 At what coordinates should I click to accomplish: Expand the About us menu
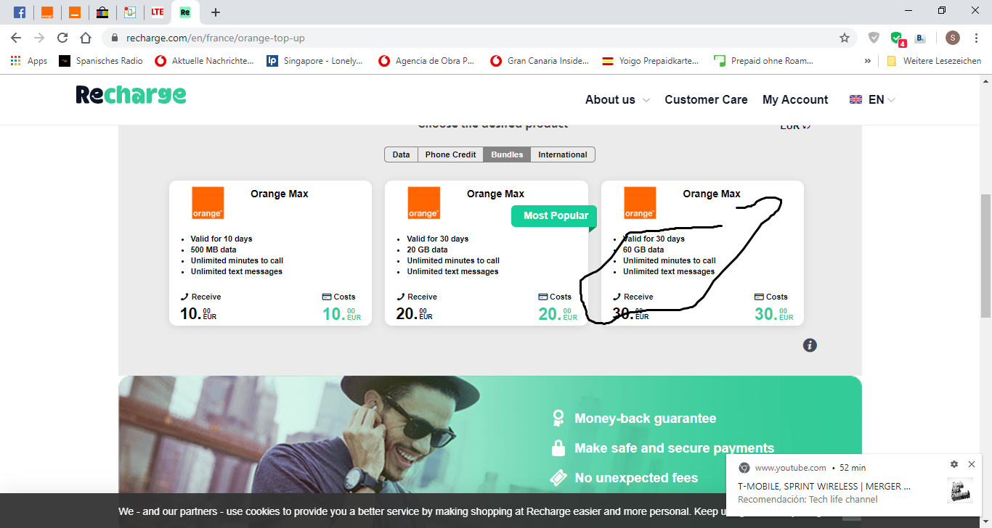[617, 100]
